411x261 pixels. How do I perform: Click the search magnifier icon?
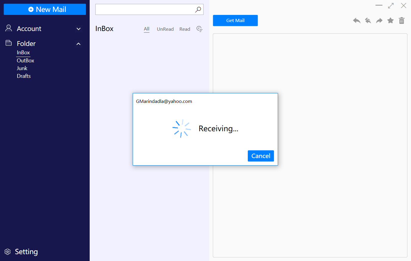(198, 10)
